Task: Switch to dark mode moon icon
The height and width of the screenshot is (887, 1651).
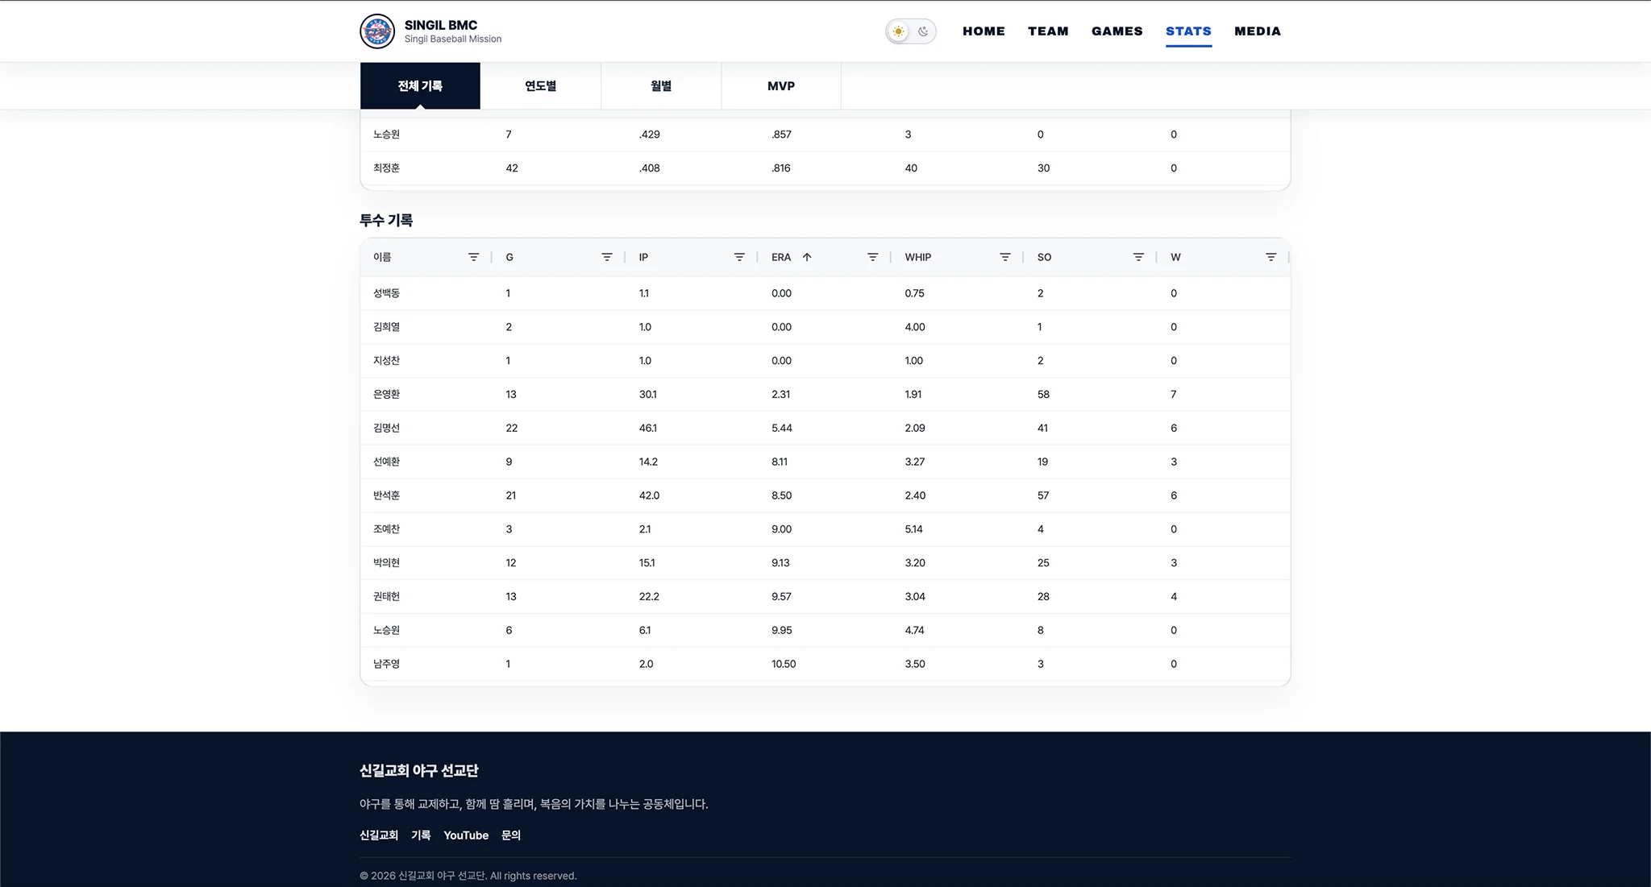Action: (x=923, y=31)
